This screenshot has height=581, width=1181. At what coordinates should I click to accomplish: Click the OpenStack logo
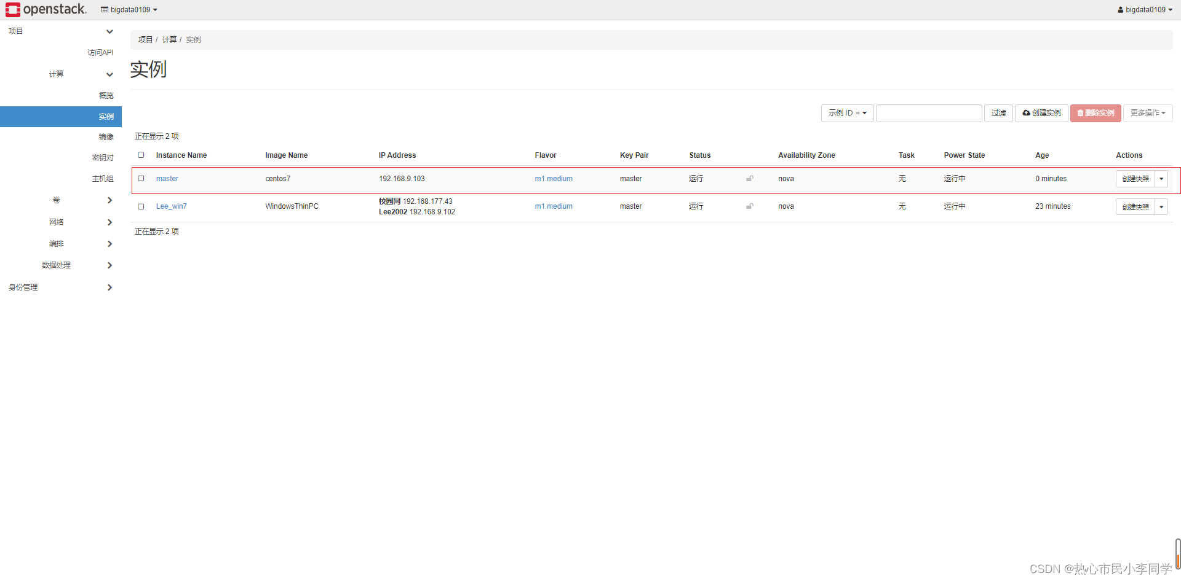pyautogui.click(x=46, y=9)
